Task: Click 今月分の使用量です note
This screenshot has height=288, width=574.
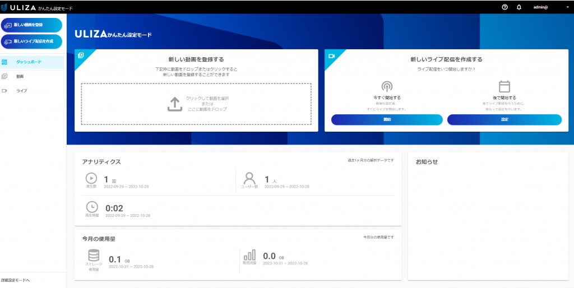Action: pos(378,237)
